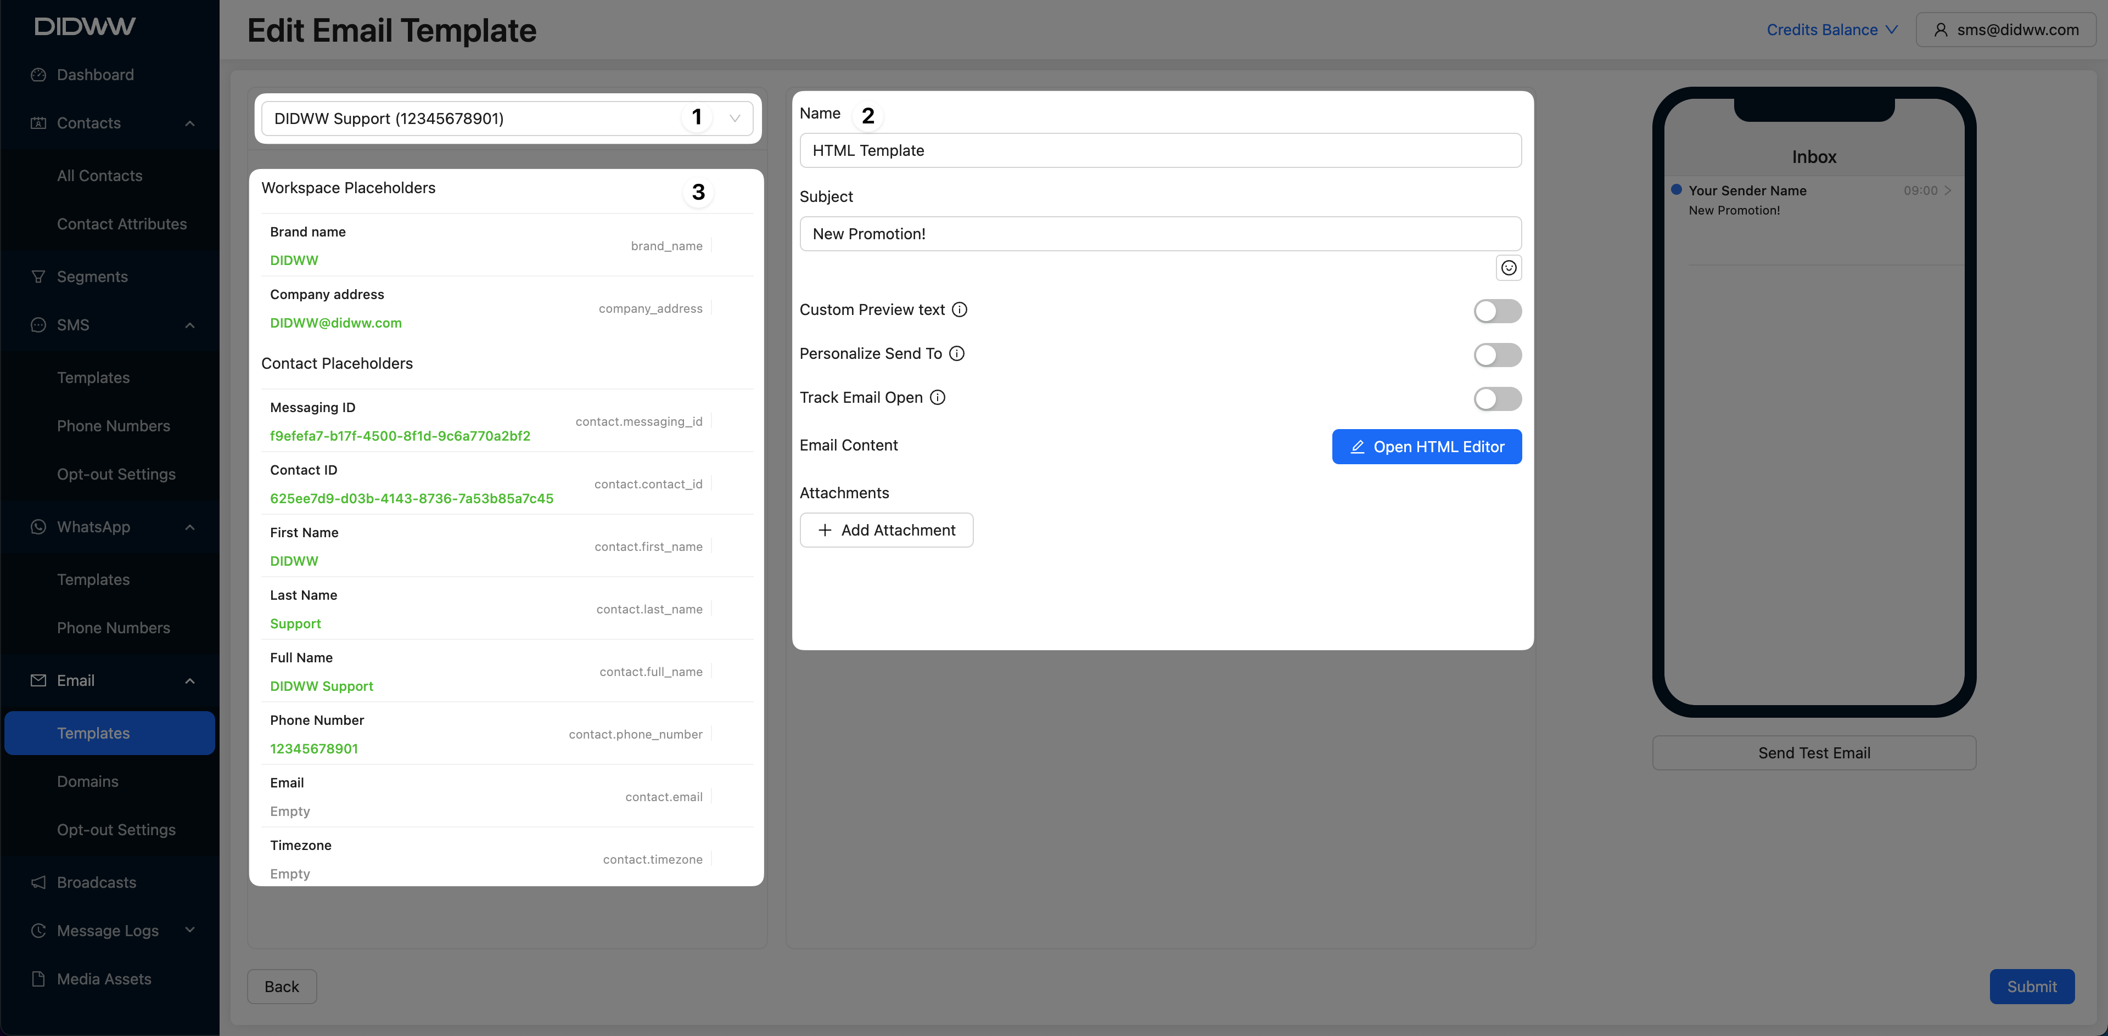Click the Track Email Open info icon

click(938, 397)
